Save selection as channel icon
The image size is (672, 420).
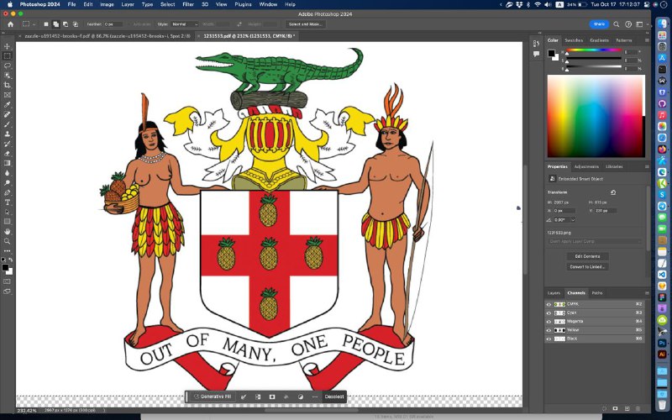pos(616,409)
